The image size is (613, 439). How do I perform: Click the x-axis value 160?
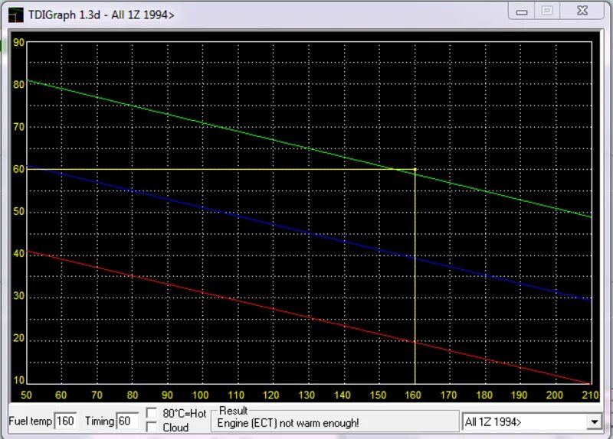413,395
